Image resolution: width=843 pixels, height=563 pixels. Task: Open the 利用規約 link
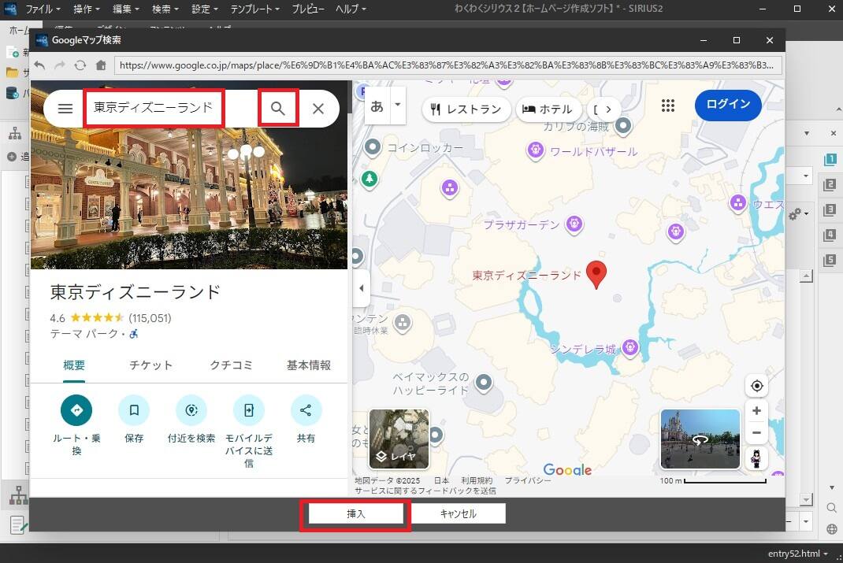tap(477, 480)
